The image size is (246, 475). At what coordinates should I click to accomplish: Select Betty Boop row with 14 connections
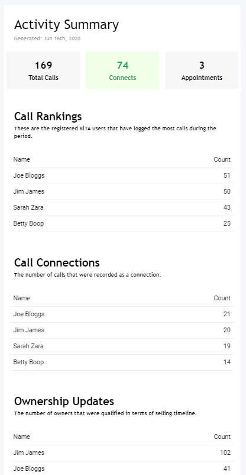122,362
